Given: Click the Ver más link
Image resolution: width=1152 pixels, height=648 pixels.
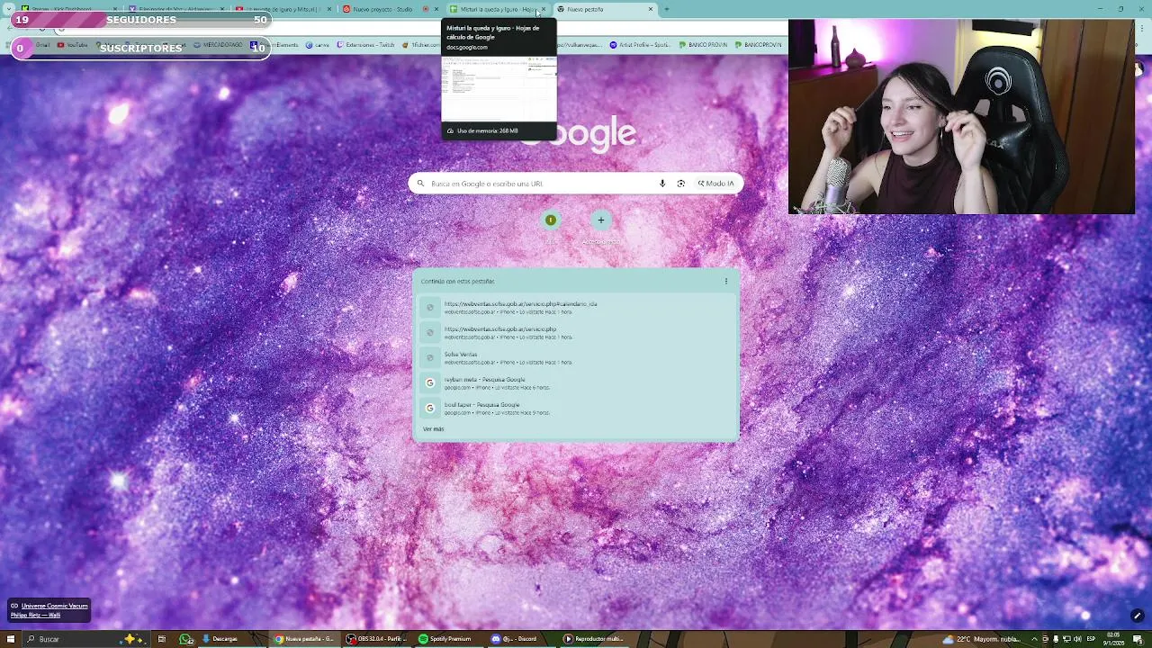Looking at the screenshot, I should point(434,429).
